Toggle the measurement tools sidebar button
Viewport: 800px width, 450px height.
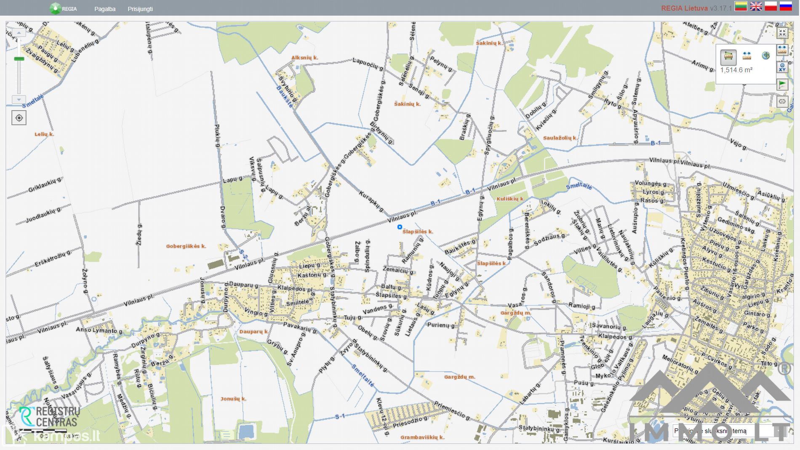(782, 50)
